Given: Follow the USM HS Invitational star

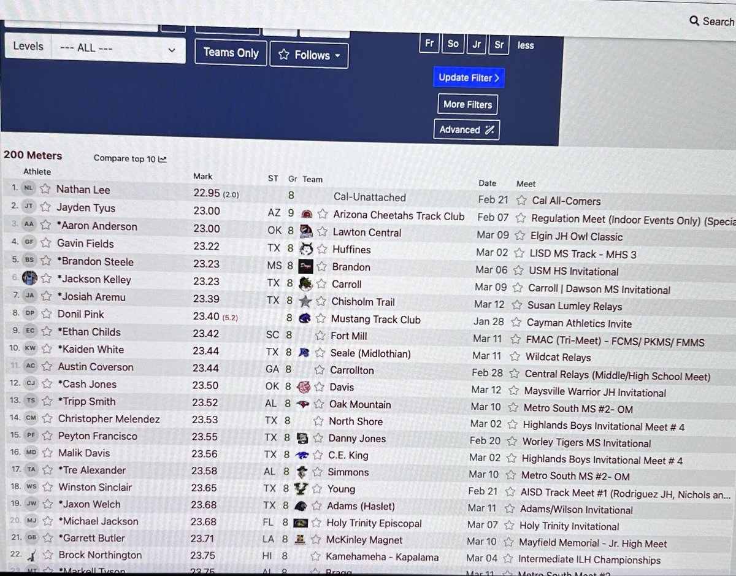Looking at the screenshot, I should pyautogui.click(x=518, y=271).
